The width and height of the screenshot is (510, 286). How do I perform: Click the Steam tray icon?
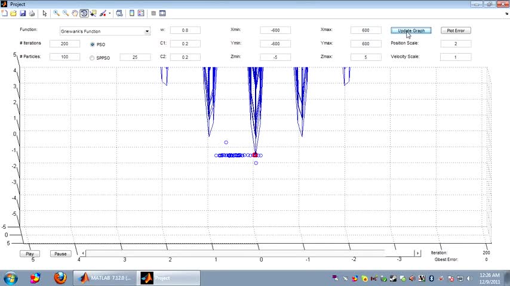point(393,278)
